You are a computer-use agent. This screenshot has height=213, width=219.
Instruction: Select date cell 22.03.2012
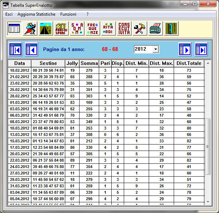click(x=20, y=160)
